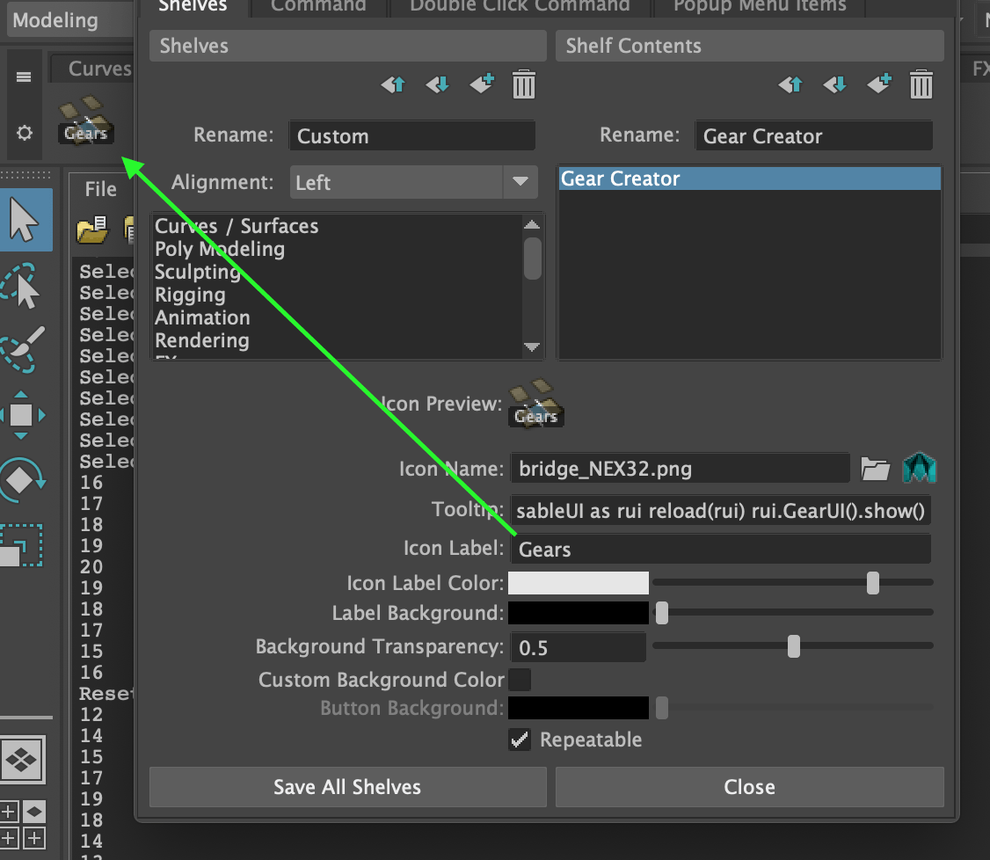Delete the selected shelf using the trash icon
Screen dimensions: 990x860
coord(524,84)
